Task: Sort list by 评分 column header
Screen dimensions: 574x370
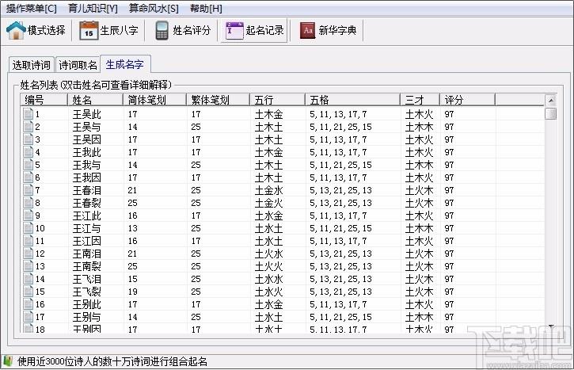Action: pos(454,101)
